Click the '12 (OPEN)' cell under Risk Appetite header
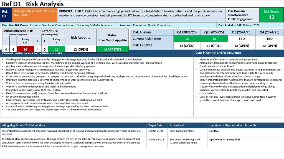Screen dimensions: 284x159 (81, 49)
